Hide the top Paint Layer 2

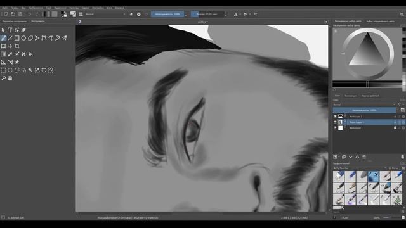click(x=335, y=117)
